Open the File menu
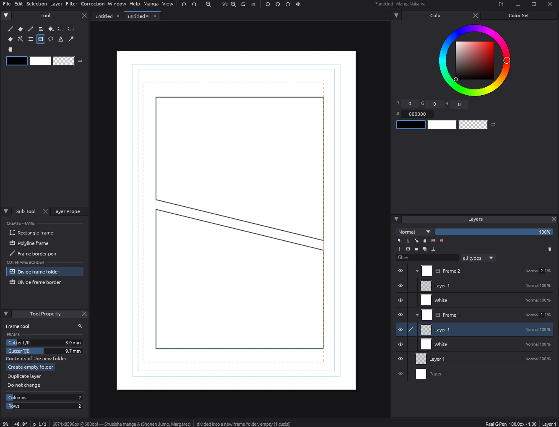Image resolution: width=559 pixels, height=427 pixels. [x=7, y=4]
